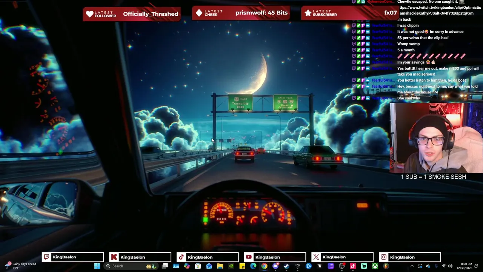Open Sticky Notes yellow icon
Screen dimensions: 483x272
point(242,266)
